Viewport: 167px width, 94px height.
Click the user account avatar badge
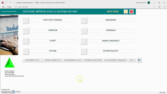(x=149, y=3)
